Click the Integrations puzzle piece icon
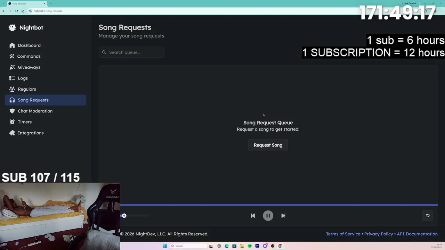This screenshot has height=250, width=445. (x=12, y=133)
